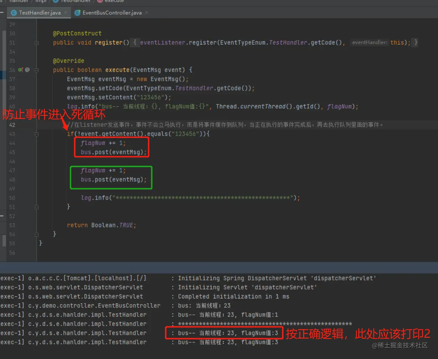438x359 pixels.
Task: Click the implements-method gutter icon on line 36
Action: pos(21,70)
